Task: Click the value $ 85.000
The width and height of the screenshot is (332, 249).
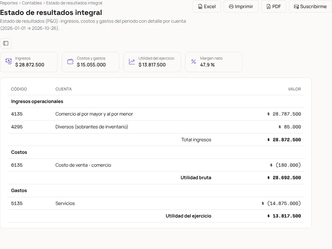Action: coord(290,127)
